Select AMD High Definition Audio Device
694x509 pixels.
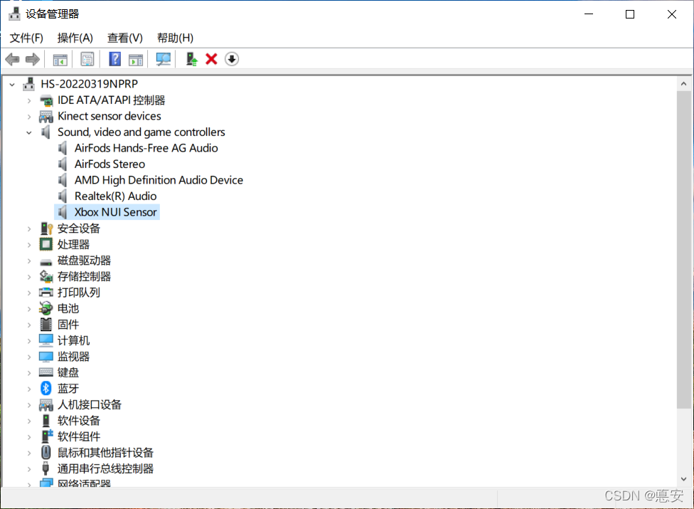[x=159, y=180]
